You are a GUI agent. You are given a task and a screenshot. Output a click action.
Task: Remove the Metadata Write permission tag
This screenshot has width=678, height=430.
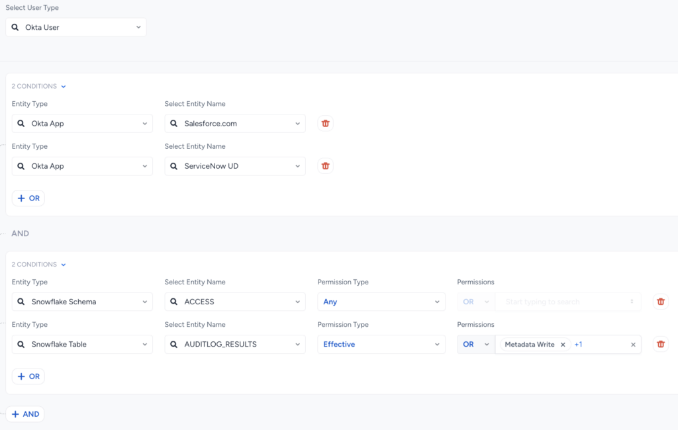(563, 345)
